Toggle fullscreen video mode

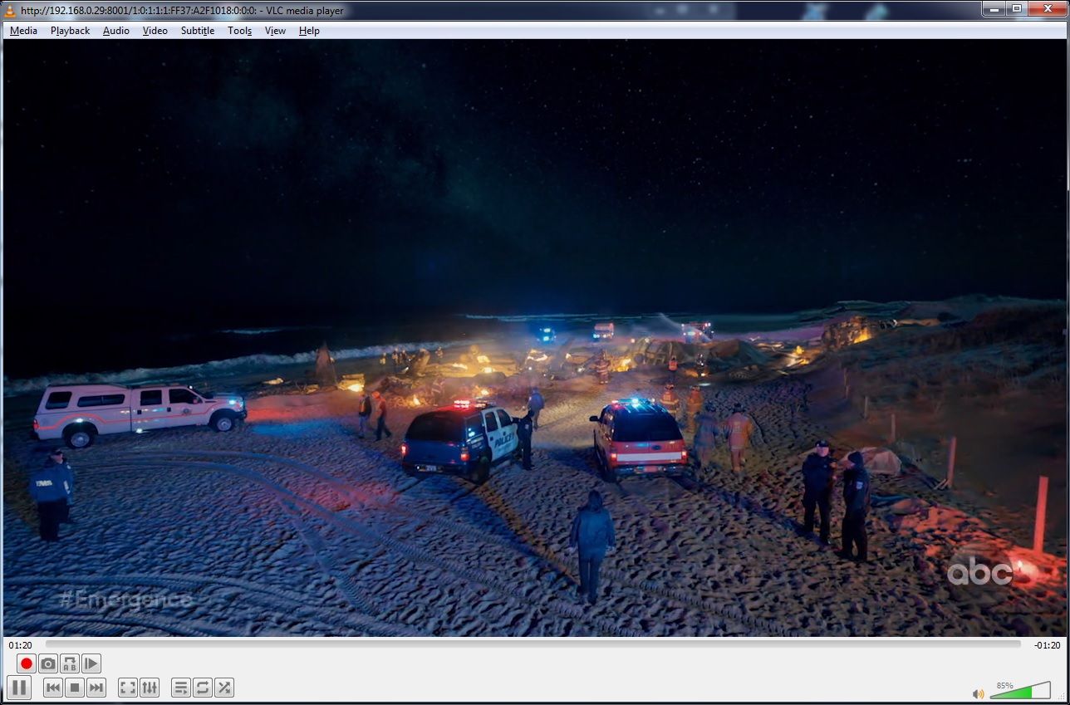[128, 688]
